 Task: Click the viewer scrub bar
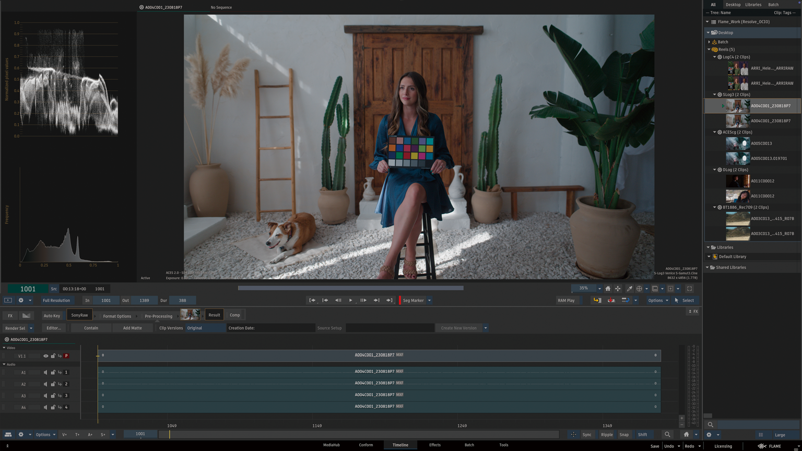tap(350, 288)
